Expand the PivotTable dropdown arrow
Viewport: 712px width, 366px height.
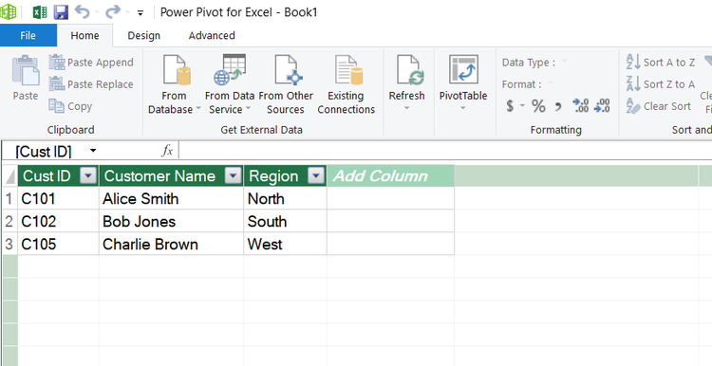point(462,108)
